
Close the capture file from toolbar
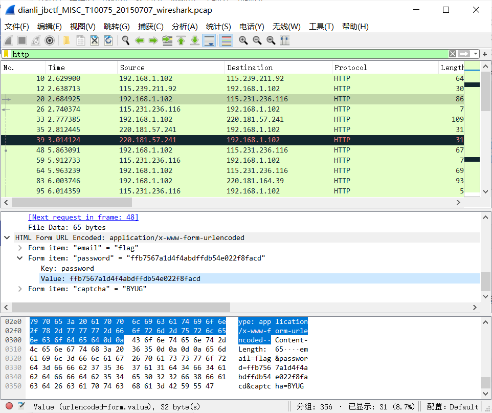[95, 40]
